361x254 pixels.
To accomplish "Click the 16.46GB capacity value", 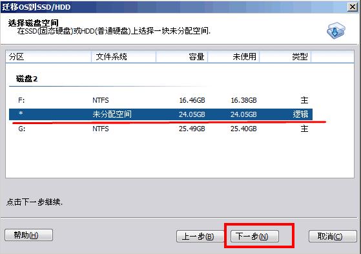I will (x=192, y=100).
